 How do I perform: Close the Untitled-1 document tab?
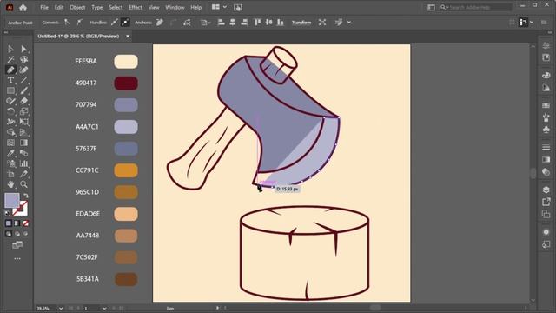(x=128, y=36)
